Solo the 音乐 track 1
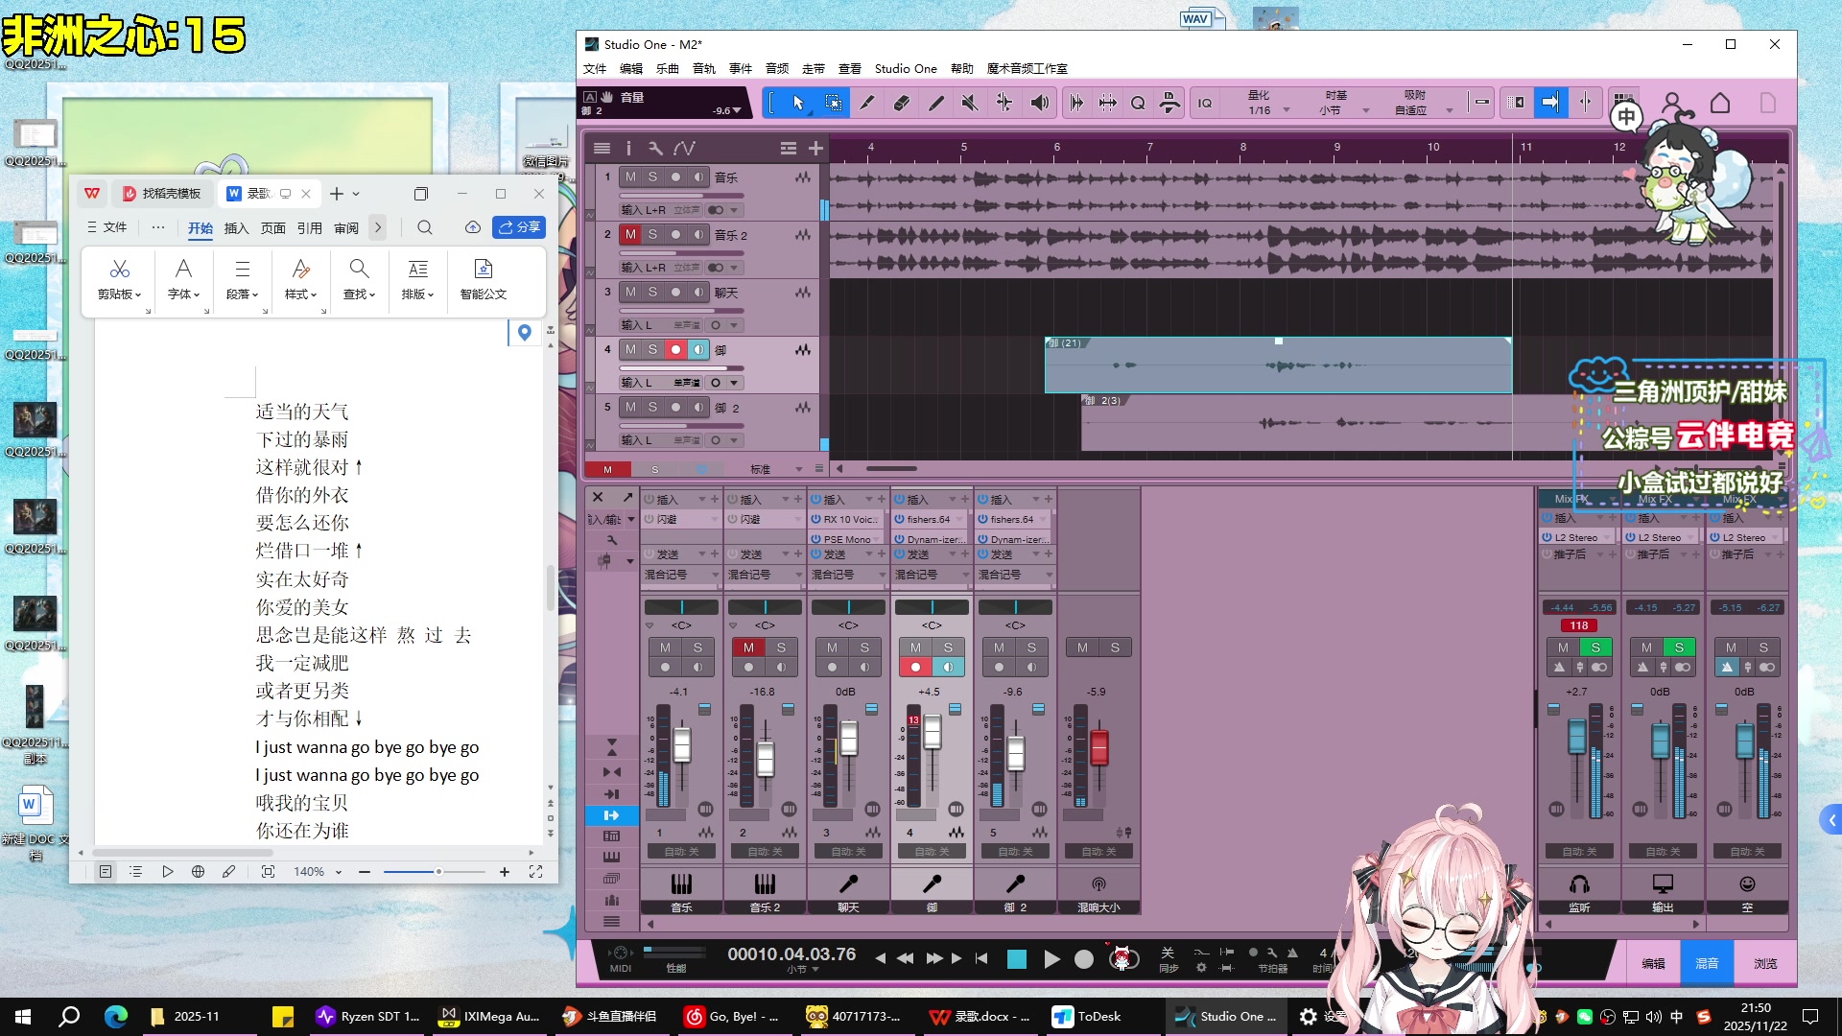 (652, 177)
